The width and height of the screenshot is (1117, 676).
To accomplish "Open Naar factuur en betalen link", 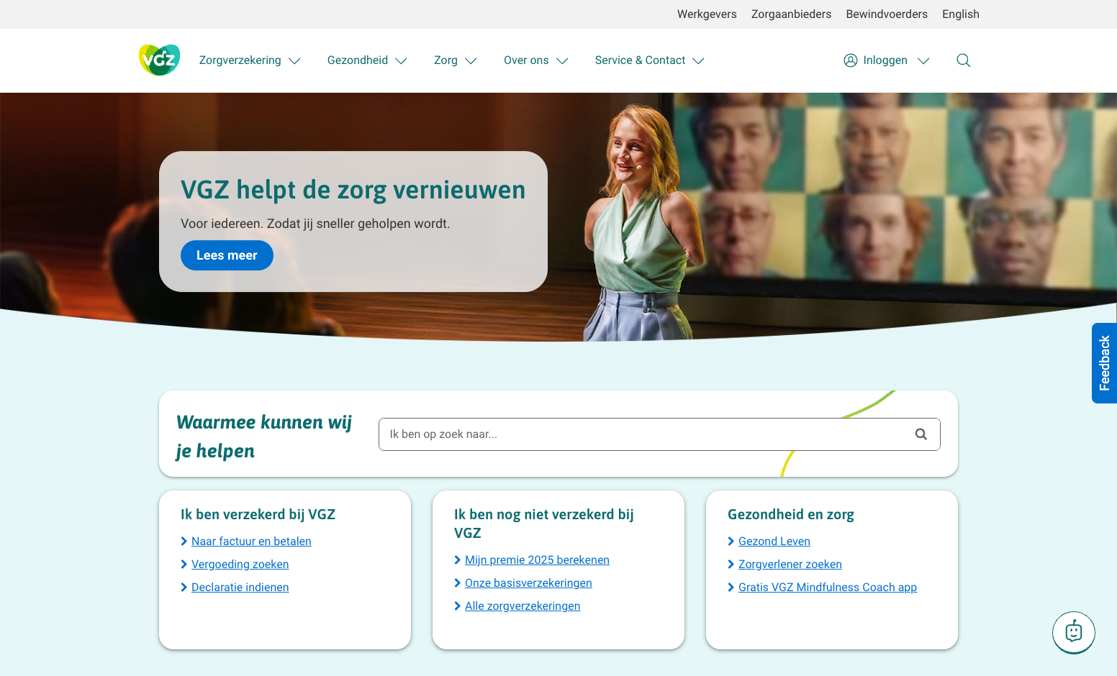I will [251, 542].
